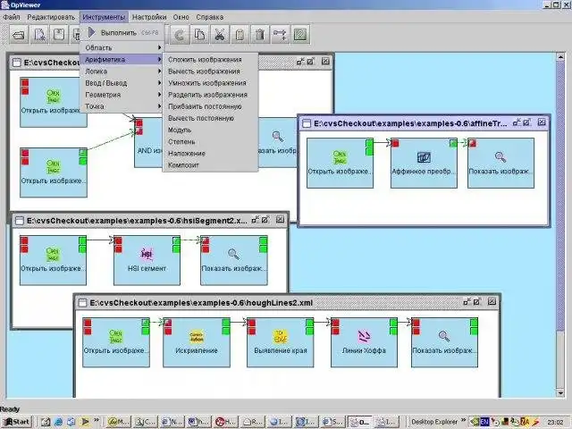Screen dimensions: 572x429
Task: Expand the Область submenu
Action: coord(123,47)
